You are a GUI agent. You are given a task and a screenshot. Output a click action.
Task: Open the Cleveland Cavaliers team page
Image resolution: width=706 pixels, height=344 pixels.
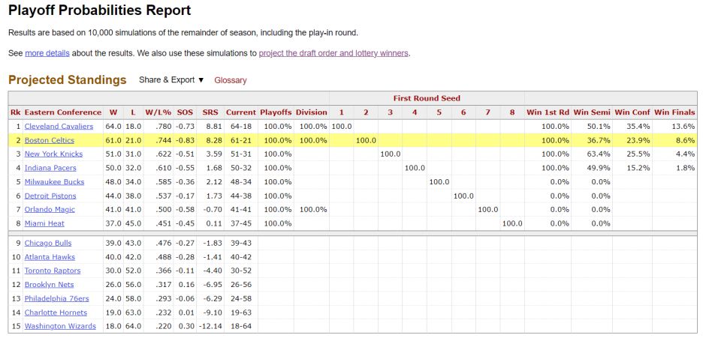[59, 126]
